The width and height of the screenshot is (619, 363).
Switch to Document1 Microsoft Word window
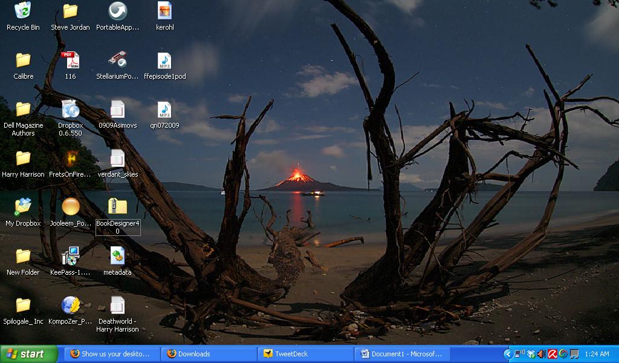(x=403, y=354)
